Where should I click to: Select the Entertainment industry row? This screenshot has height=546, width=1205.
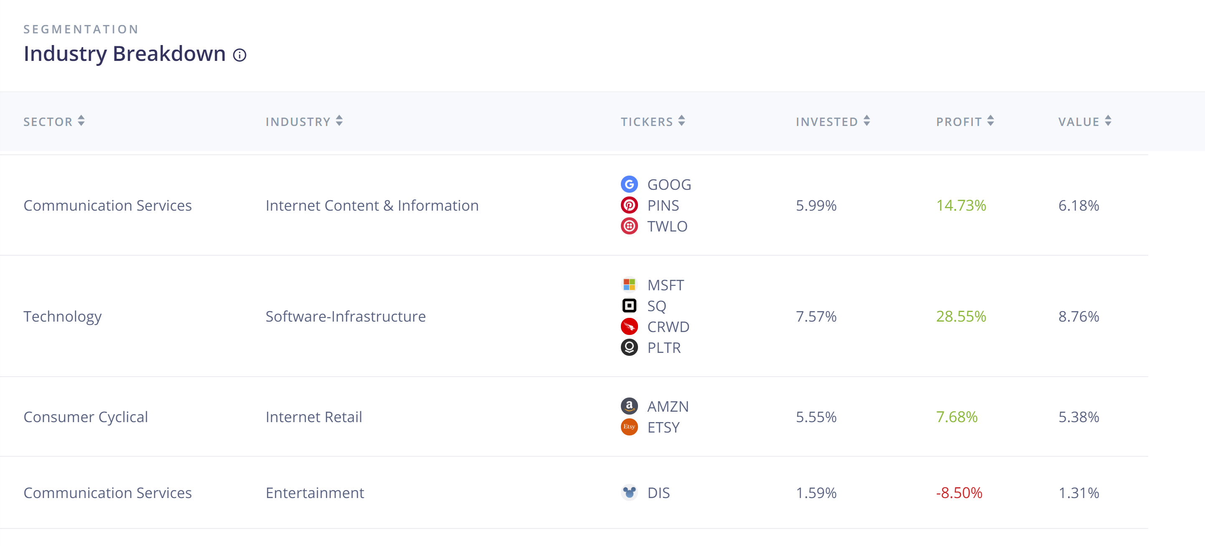coord(314,492)
